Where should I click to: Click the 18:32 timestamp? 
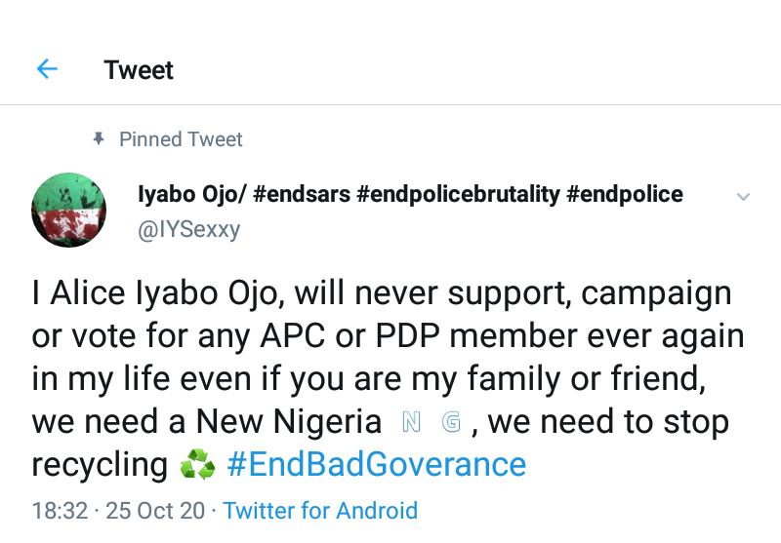pos(60,510)
